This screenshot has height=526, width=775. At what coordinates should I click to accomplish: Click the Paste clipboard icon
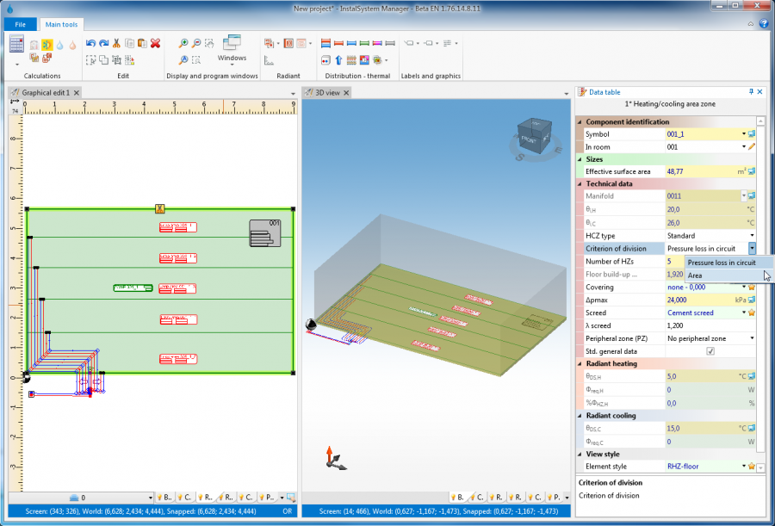pyautogui.click(x=142, y=44)
